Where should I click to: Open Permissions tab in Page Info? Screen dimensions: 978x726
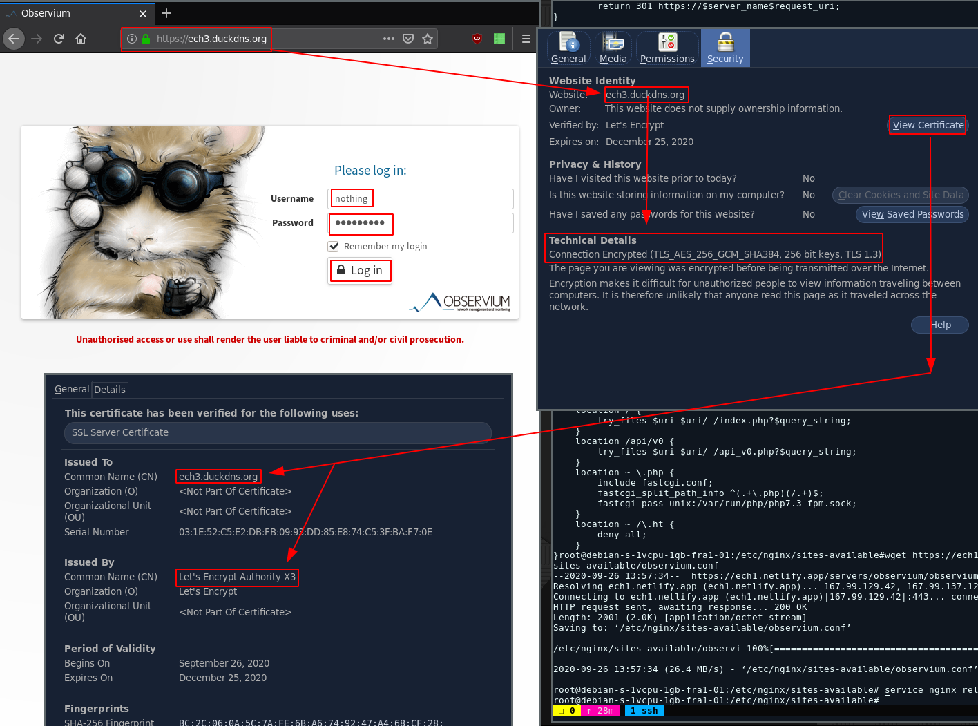667,48
